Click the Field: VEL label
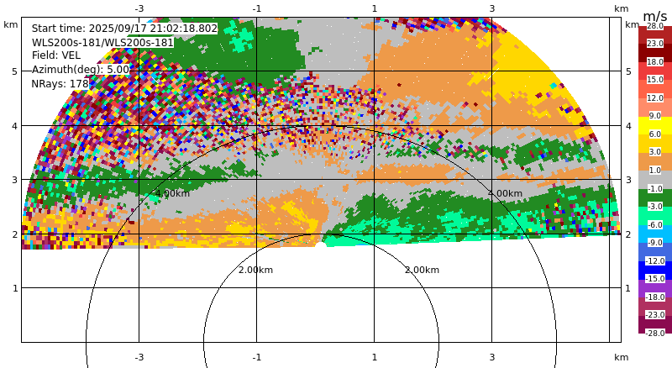Screen dimensions: 672x368 pos(56,55)
